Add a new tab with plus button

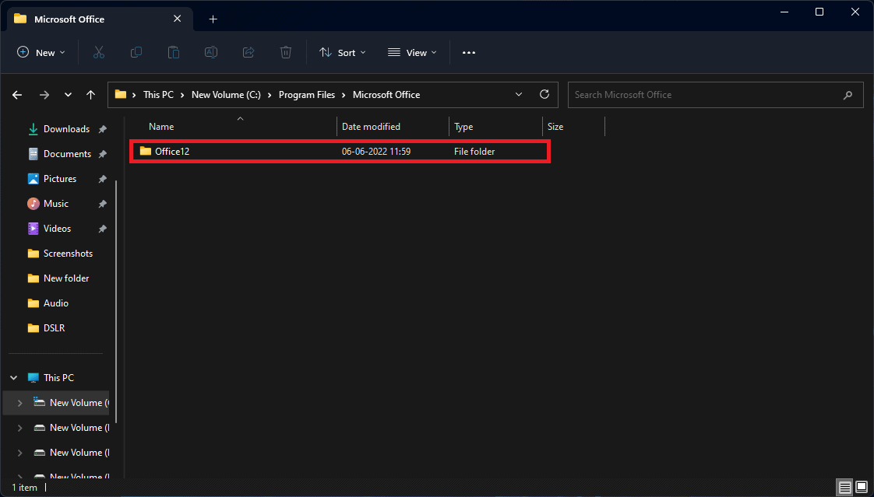(213, 19)
